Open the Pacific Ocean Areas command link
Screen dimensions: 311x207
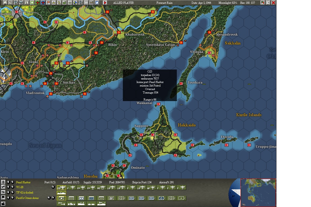[27, 198]
